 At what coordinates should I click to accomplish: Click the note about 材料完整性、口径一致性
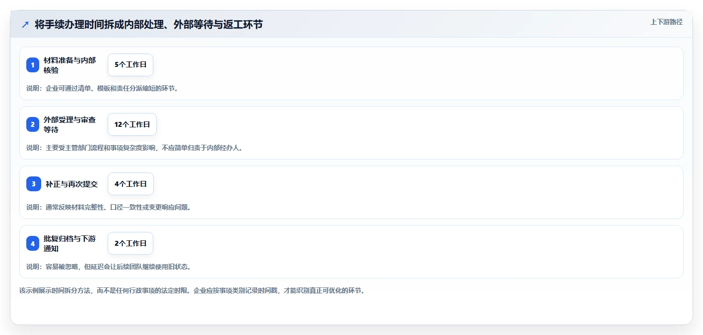click(109, 207)
